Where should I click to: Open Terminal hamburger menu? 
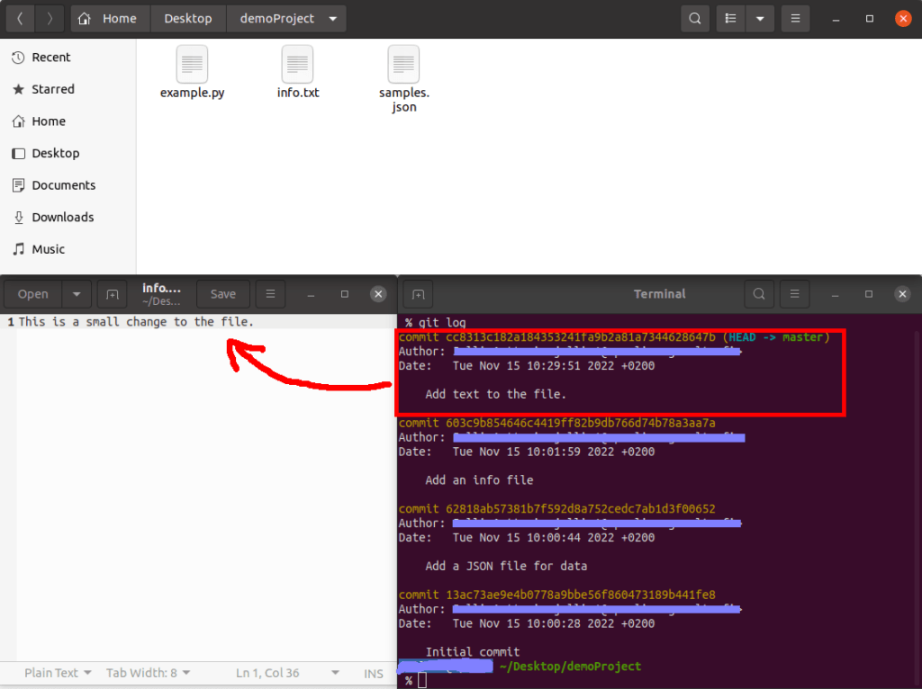[794, 294]
